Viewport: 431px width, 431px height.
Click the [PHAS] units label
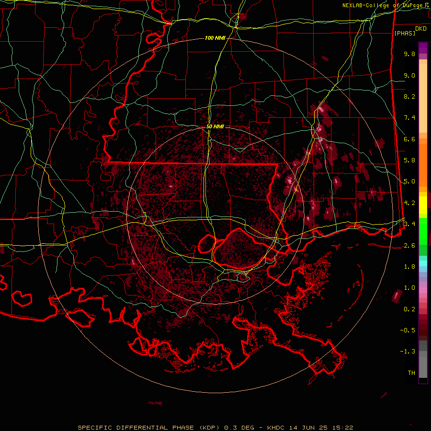coord(405,33)
